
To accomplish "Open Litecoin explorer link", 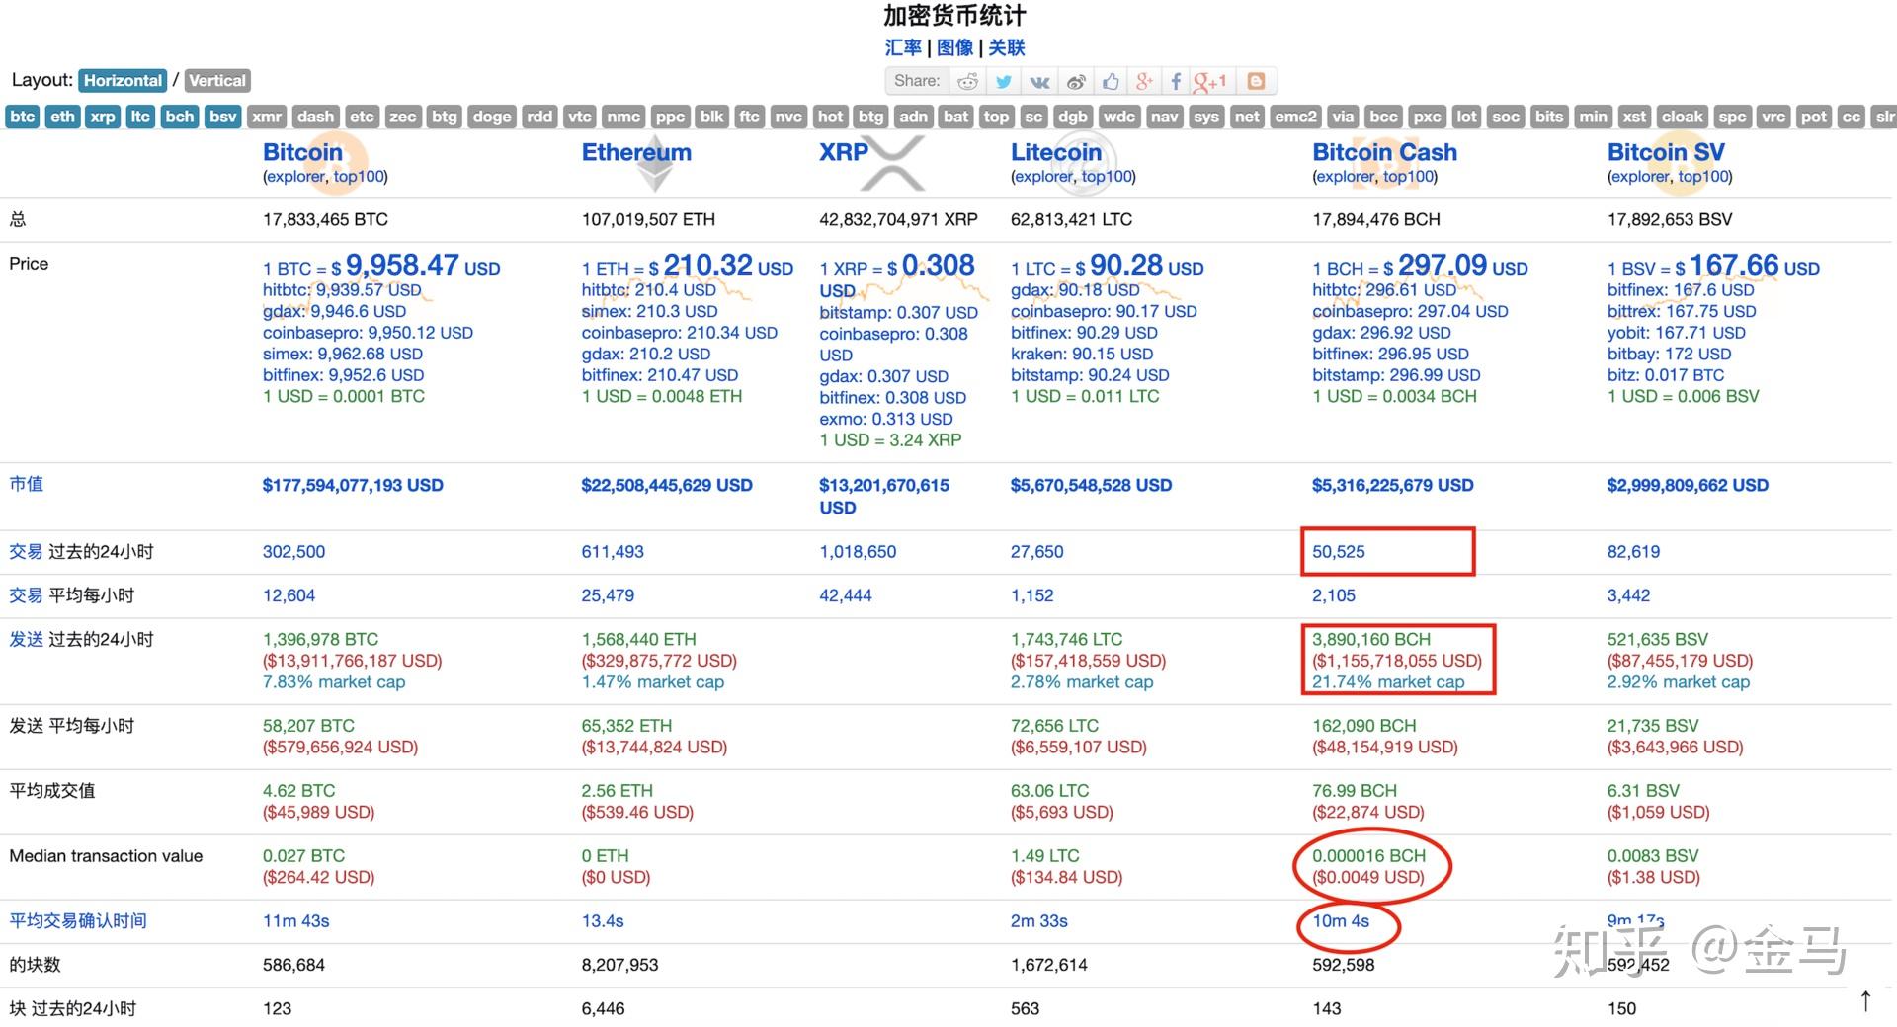I will tap(1043, 177).
